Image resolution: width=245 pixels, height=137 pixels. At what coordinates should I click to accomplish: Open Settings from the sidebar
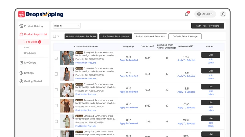29,73
